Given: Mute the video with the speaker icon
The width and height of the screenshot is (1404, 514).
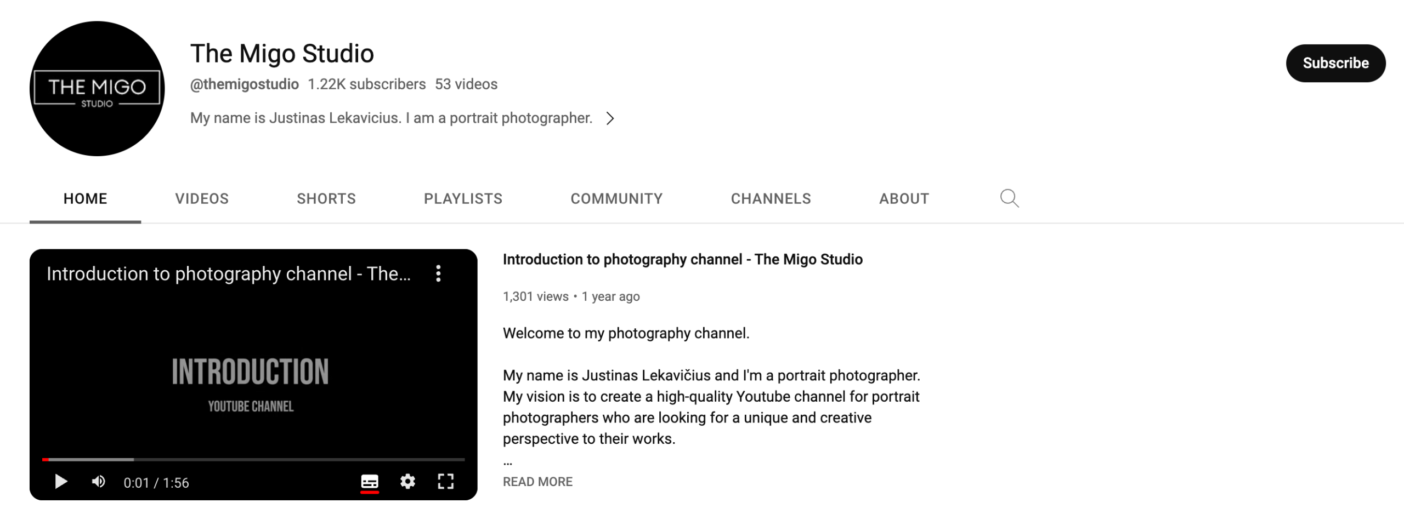Looking at the screenshot, I should [x=99, y=482].
